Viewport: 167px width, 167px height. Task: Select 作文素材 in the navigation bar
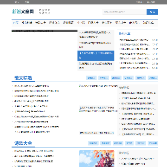[x=107, y=23]
